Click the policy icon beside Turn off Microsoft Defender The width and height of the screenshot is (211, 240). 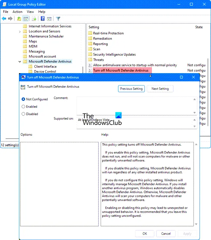coord(90,70)
